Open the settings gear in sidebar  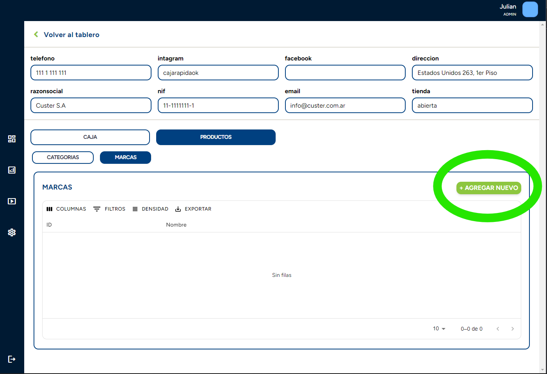(x=11, y=232)
